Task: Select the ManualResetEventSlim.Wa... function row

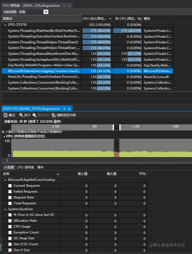Action: tap(87, 54)
